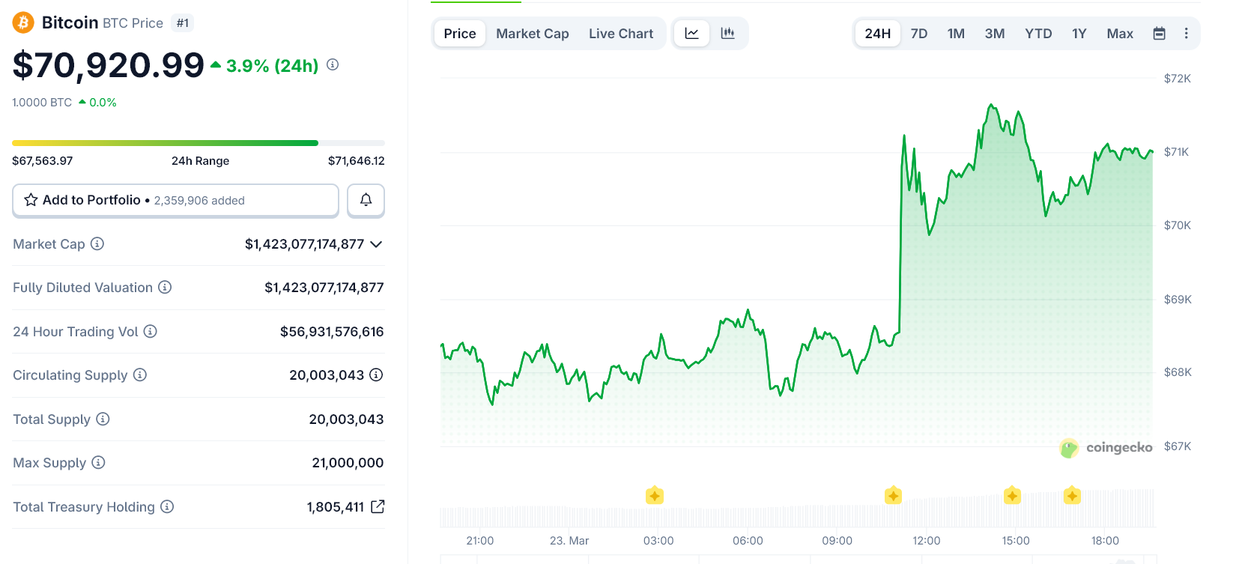
Task: Open the chart more options menu
Action: [1186, 34]
